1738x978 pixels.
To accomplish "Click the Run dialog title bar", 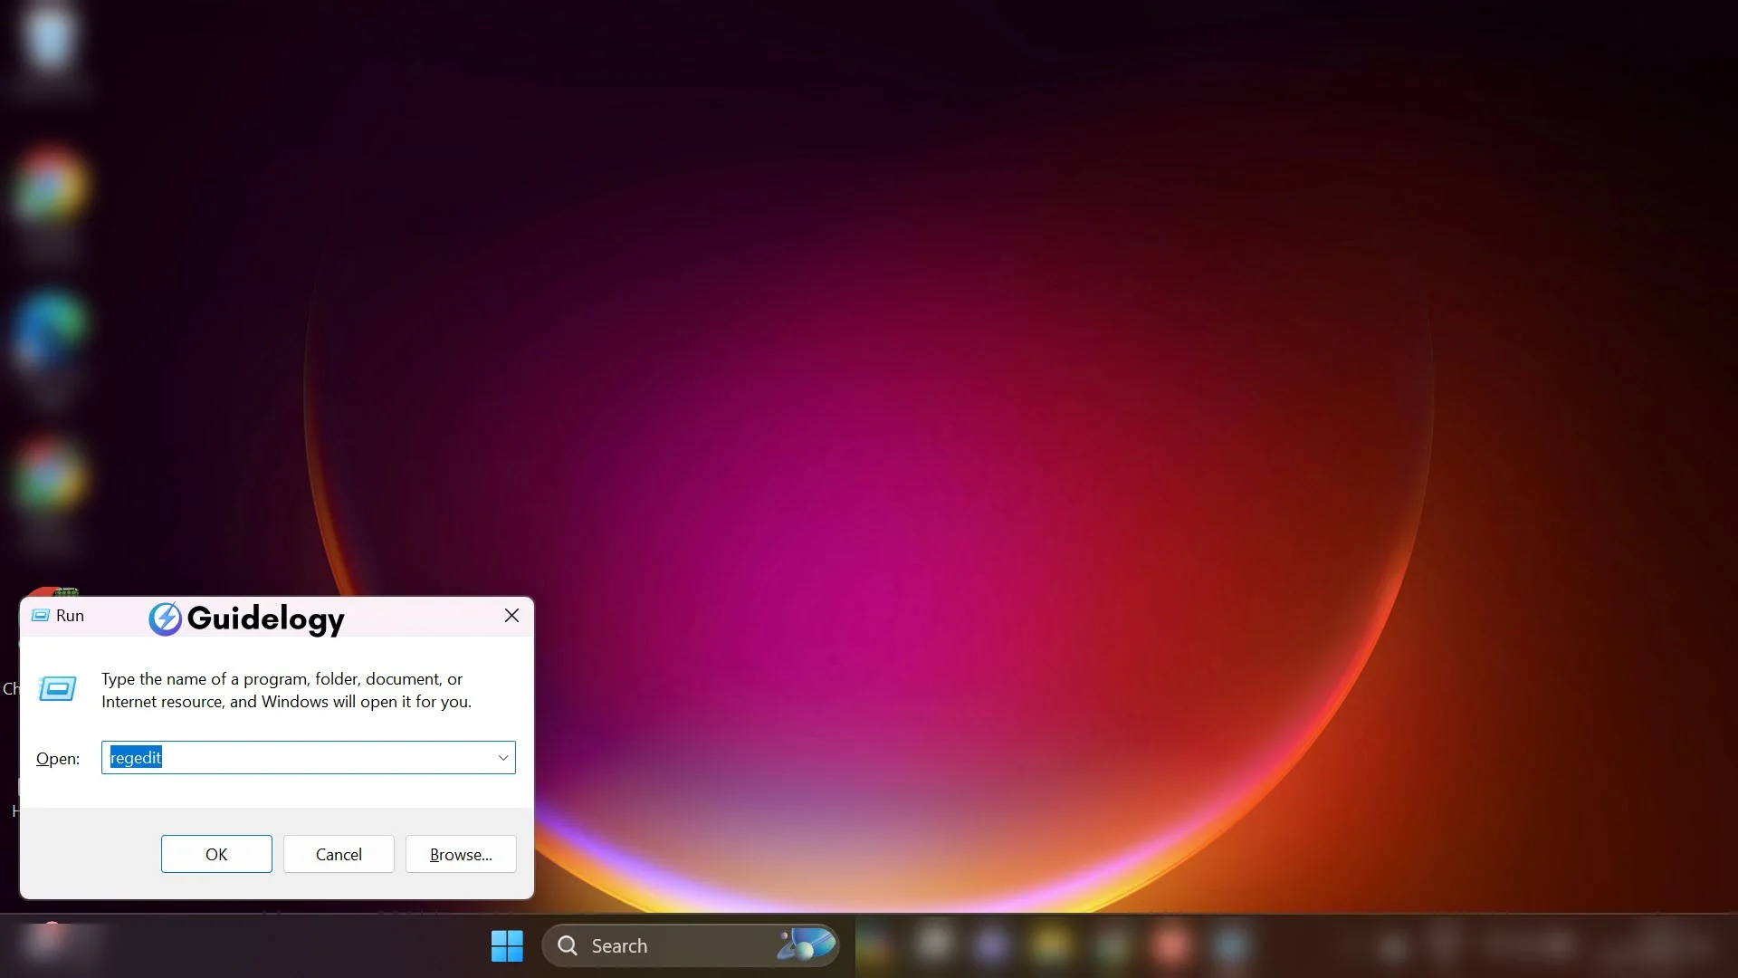I will click(277, 614).
